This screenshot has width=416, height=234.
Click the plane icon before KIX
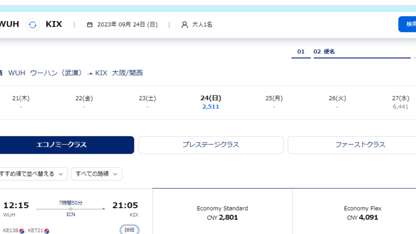[x=90, y=73]
